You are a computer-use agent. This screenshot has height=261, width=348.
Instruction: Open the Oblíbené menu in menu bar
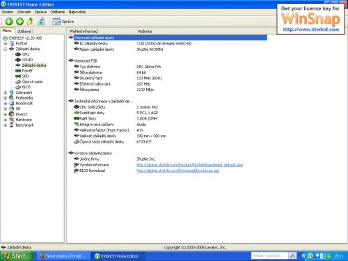pyautogui.click(x=58, y=12)
